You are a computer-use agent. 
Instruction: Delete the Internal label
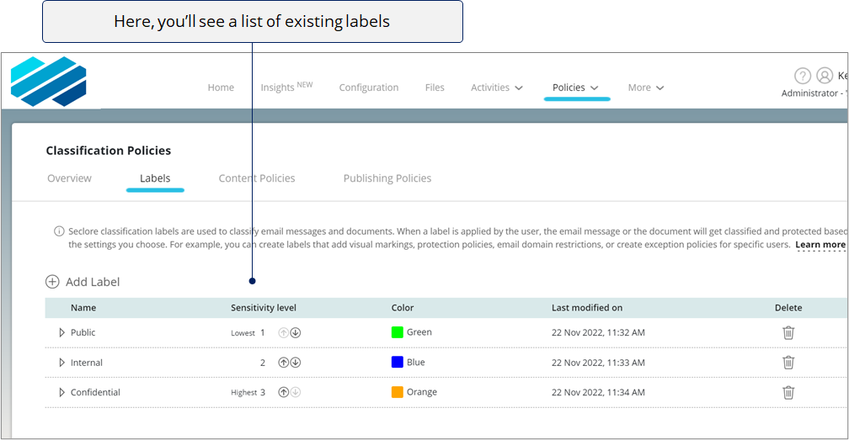(788, 362)
